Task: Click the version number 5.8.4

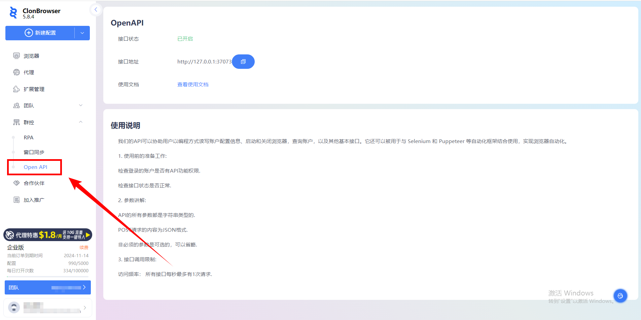Action: click(28, 17)
